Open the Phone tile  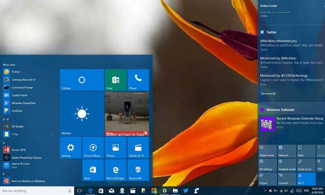click(138, 80)
